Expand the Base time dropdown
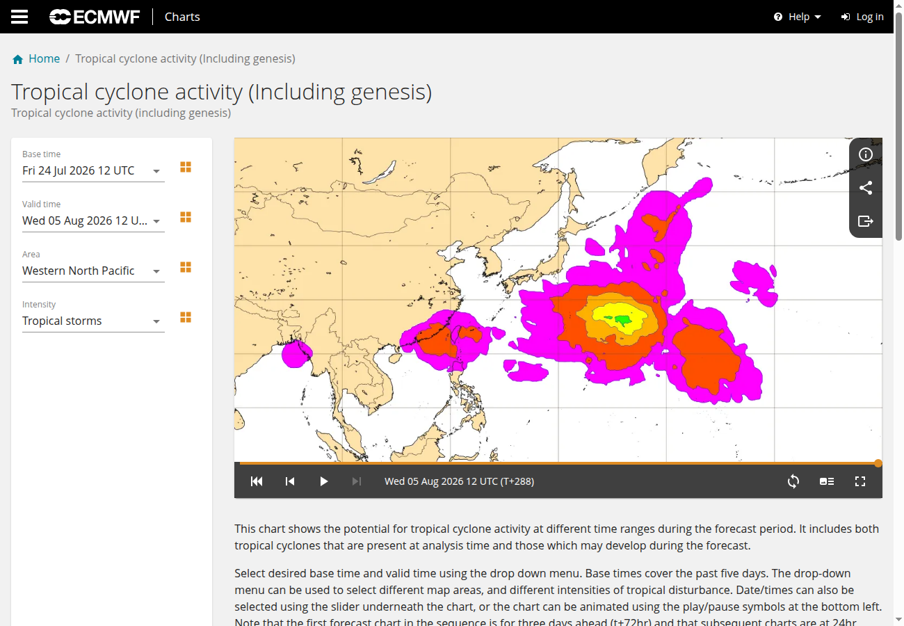This screenshot has height=626, width=904. click(x=93, y=171)
